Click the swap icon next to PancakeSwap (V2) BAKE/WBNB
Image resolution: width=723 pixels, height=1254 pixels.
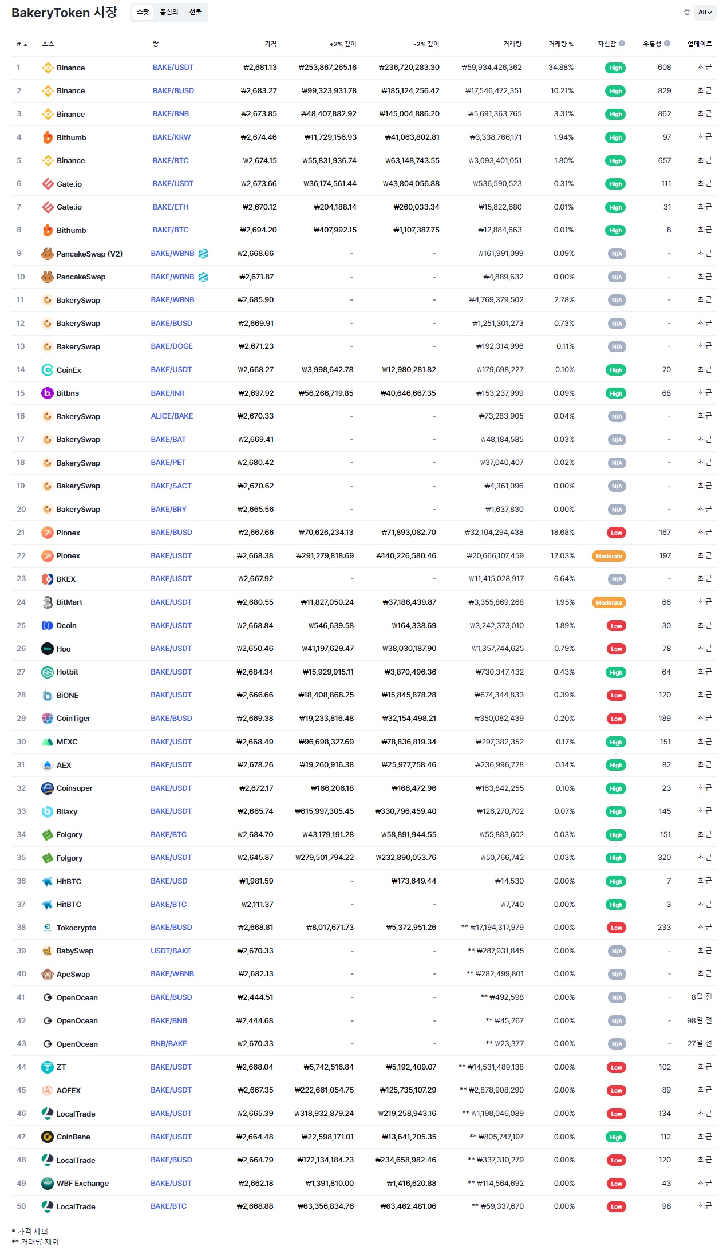[203, 254]
